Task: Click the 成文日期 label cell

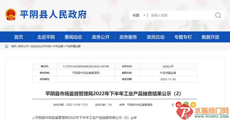Action: pos(127,79)
